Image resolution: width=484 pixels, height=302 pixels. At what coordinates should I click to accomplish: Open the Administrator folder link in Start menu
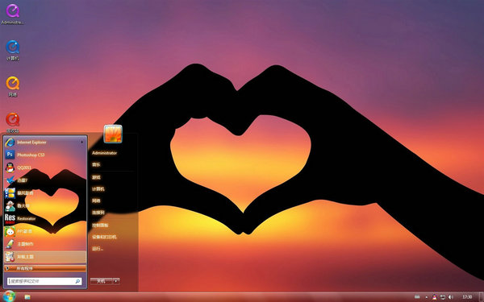[x=104, y=153]
